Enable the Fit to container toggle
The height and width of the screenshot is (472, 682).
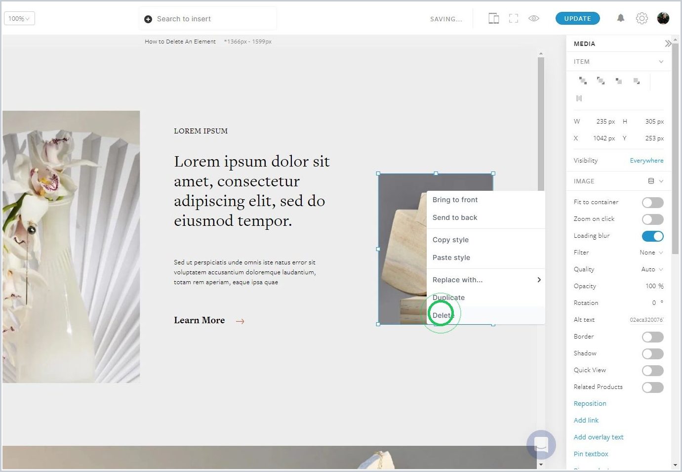click(x=652, y=203)
